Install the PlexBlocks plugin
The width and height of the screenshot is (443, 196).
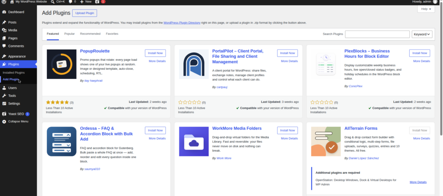point(420,53)
